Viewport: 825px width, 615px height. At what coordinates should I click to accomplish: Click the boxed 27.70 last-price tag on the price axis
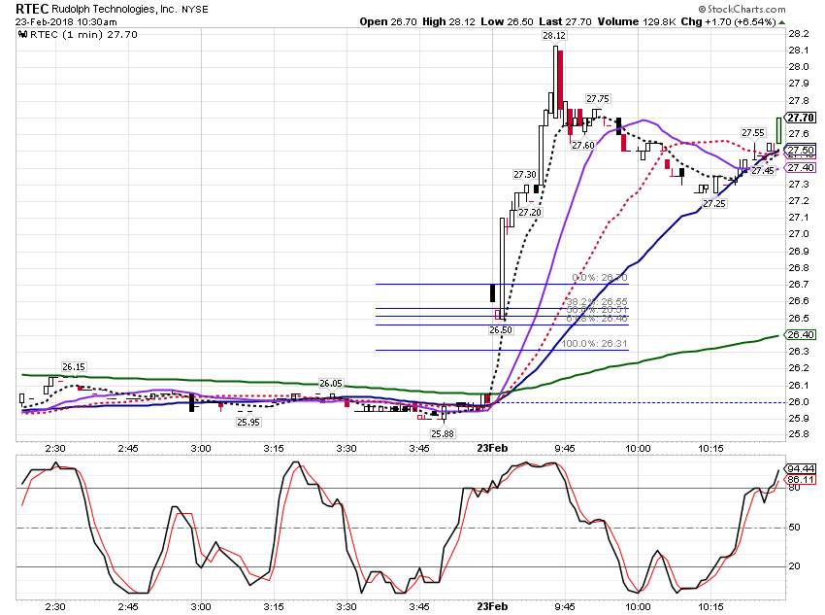pyautogui.click(x=801, y=118)
